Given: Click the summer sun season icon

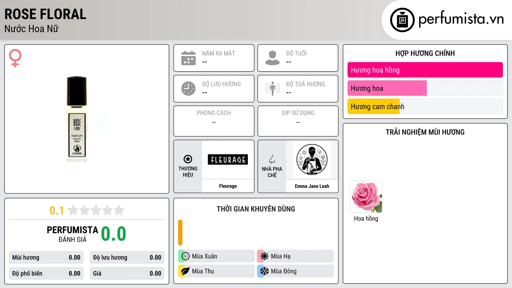Looking at the screenshot, I should point(264,256).
